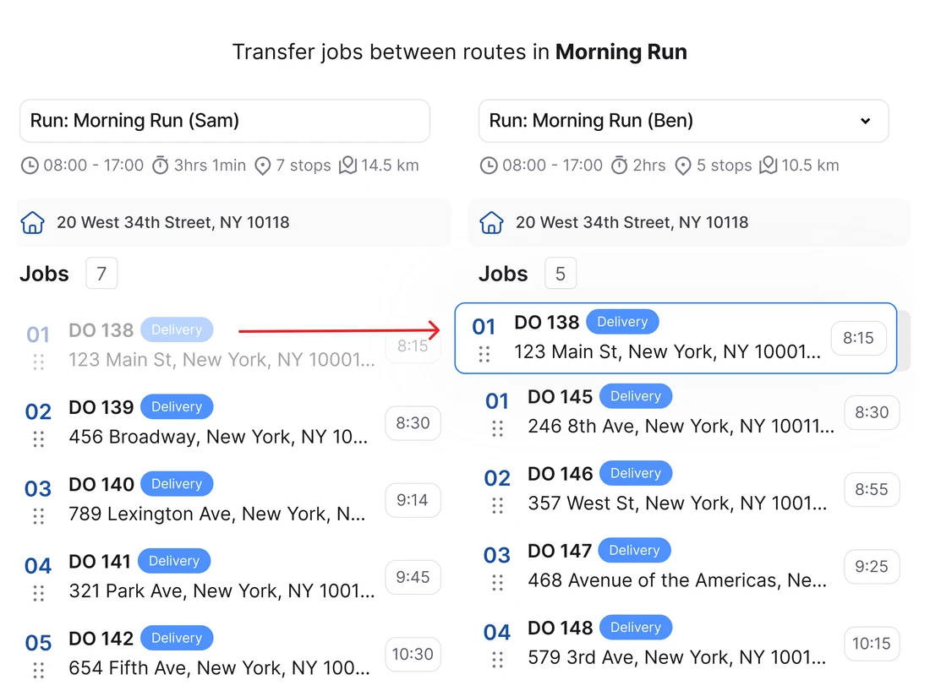Grab drag handle of DO 147 job

498,583
